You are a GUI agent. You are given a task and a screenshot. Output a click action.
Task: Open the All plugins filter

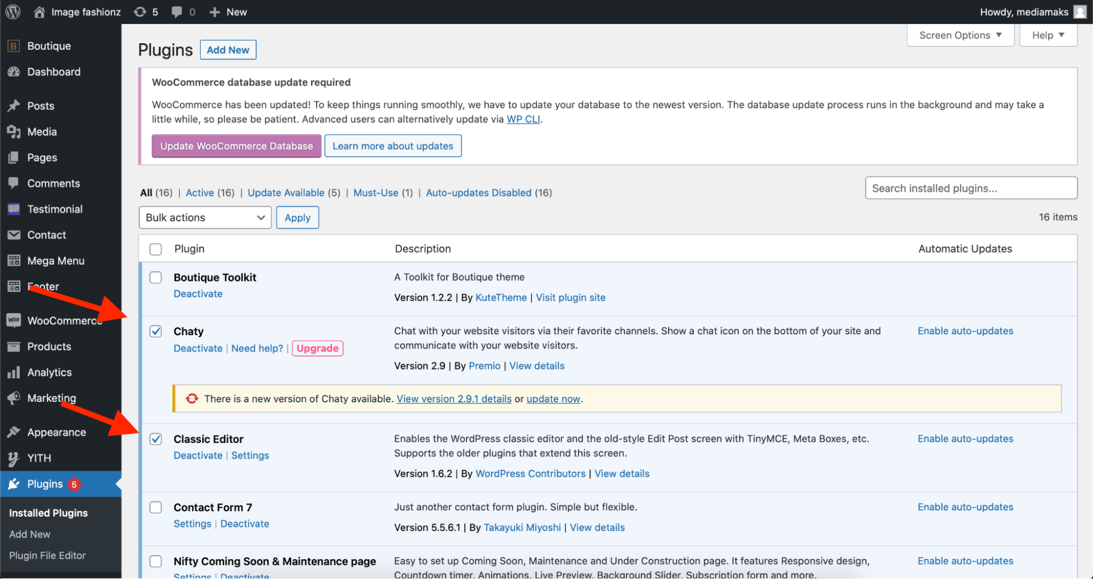(146, 192)
